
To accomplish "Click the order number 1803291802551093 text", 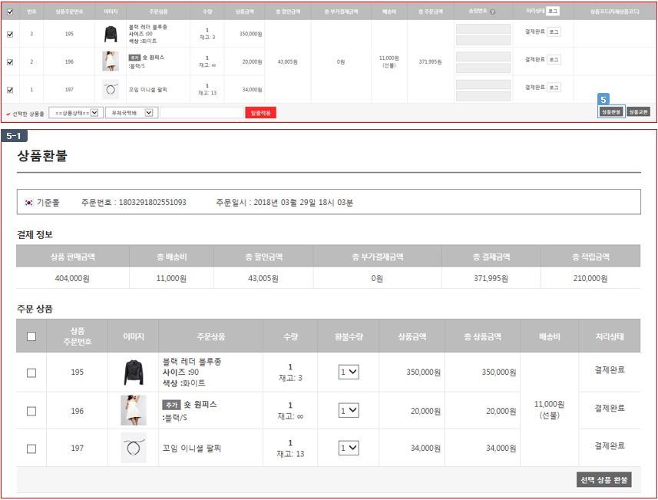I will [x=152, y=202].
